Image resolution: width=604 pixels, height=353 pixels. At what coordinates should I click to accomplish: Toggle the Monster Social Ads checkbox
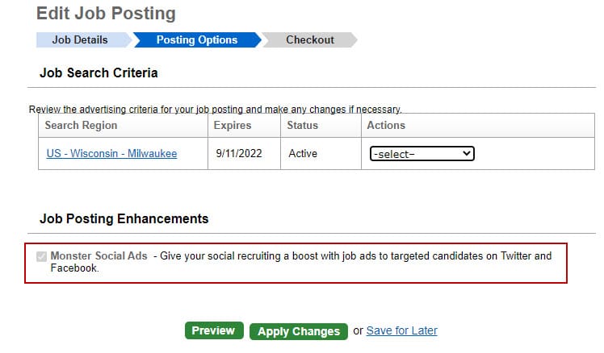point(42,256)
